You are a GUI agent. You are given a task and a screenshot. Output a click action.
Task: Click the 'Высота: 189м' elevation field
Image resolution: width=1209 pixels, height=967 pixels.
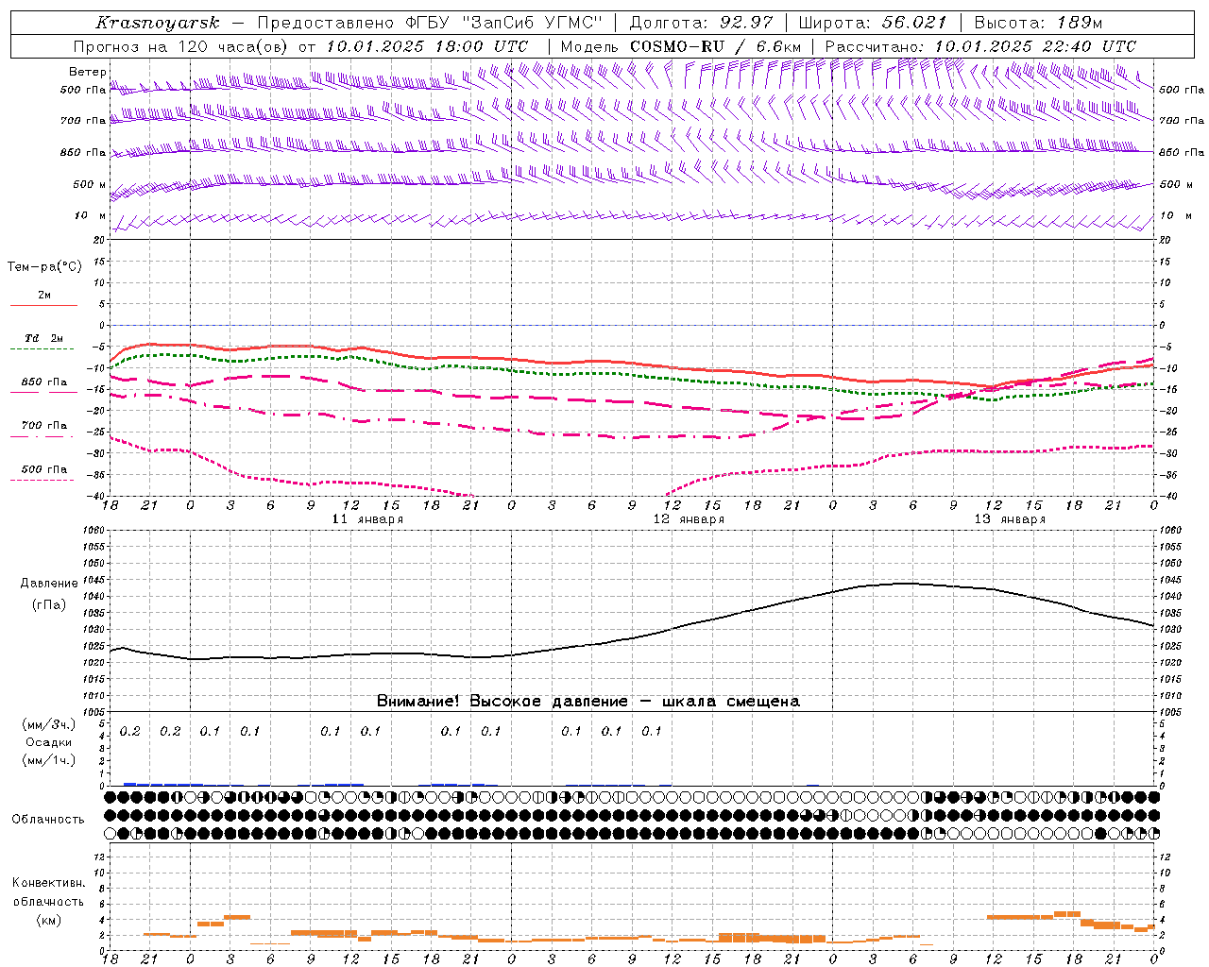click(1038, 23)
